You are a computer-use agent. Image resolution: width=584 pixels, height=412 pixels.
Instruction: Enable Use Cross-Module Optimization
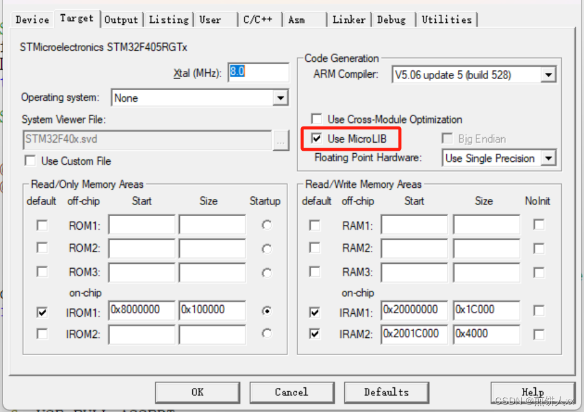coord(316,119)
